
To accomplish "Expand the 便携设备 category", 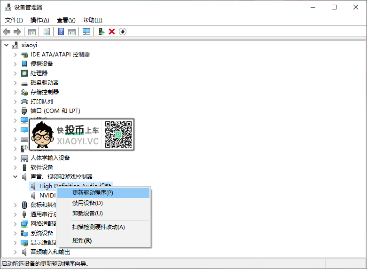I will pos(15,64).
